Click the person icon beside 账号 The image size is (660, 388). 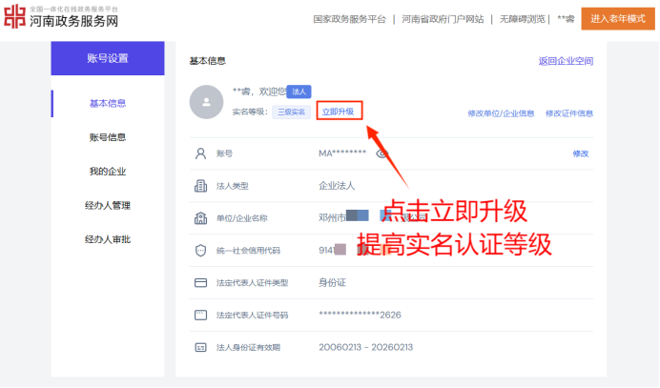coord(200,153)
